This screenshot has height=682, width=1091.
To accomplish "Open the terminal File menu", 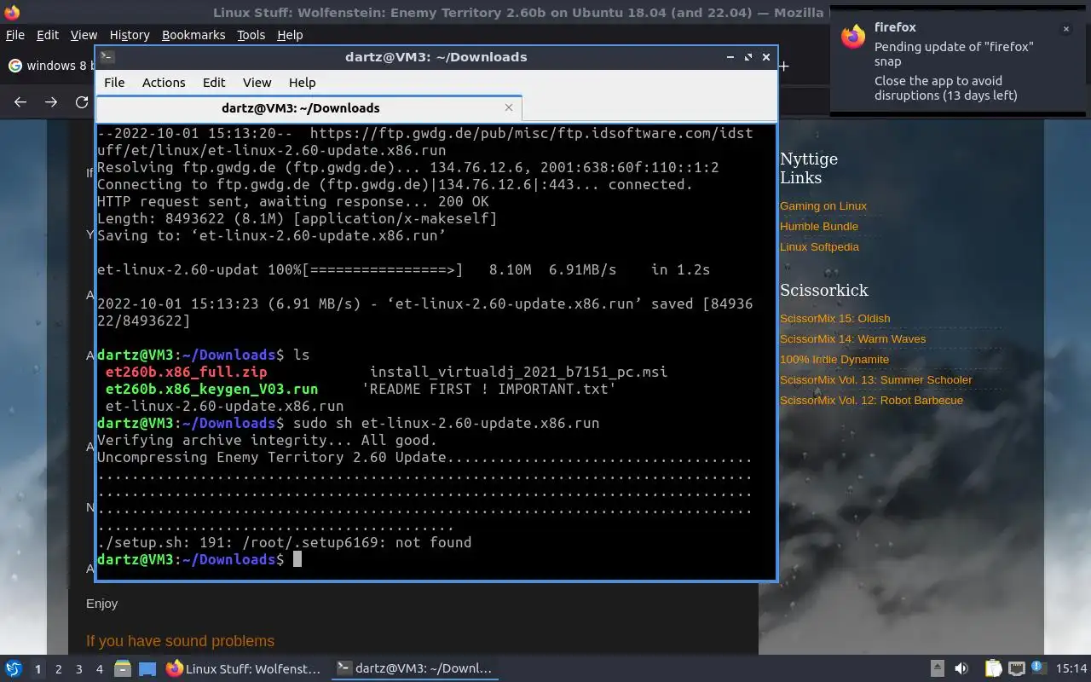I will click(114, 83).
